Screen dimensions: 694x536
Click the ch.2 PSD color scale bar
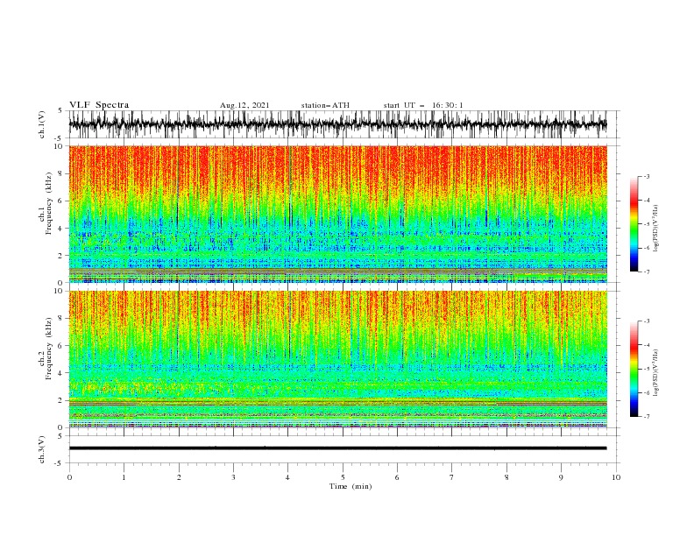634,369
